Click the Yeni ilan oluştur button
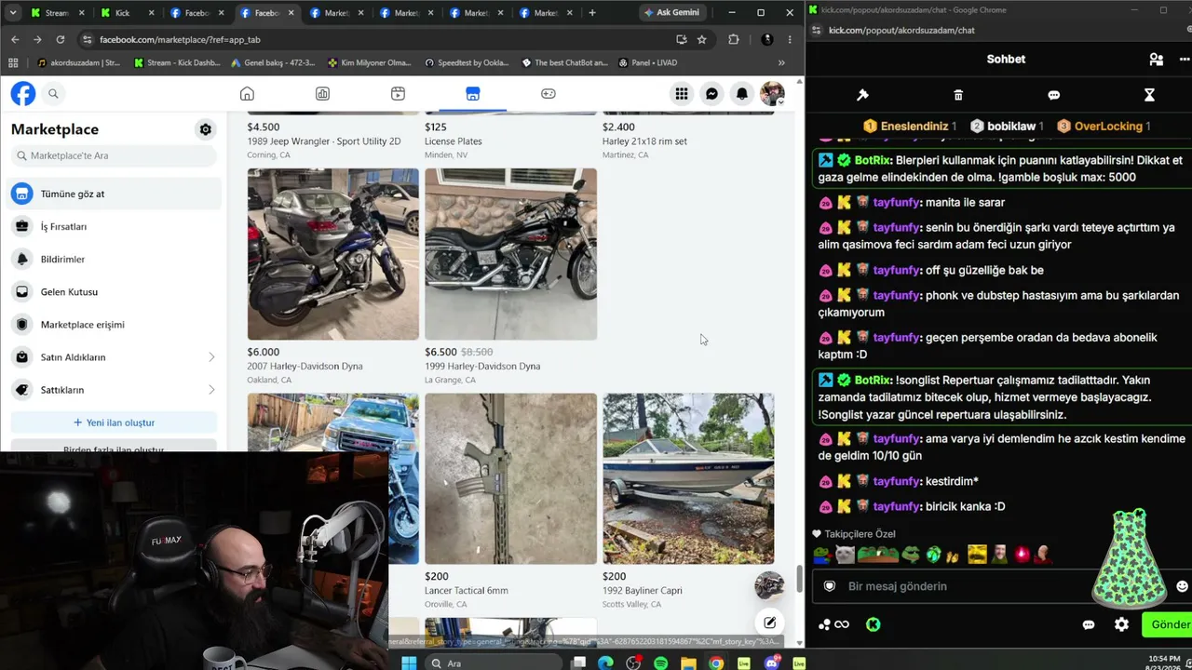Viewport: 1192px width, 670px height. [114, 422]
